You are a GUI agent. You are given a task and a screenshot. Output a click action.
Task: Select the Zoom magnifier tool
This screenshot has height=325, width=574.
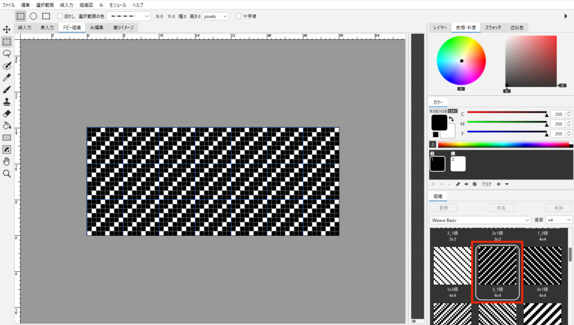7,174
